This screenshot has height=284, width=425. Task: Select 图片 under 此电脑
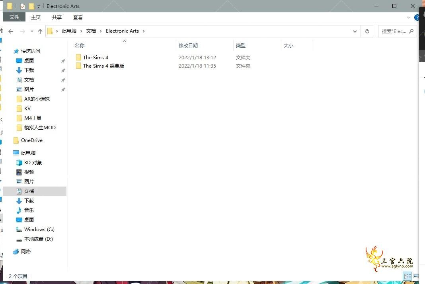point(29,181)
